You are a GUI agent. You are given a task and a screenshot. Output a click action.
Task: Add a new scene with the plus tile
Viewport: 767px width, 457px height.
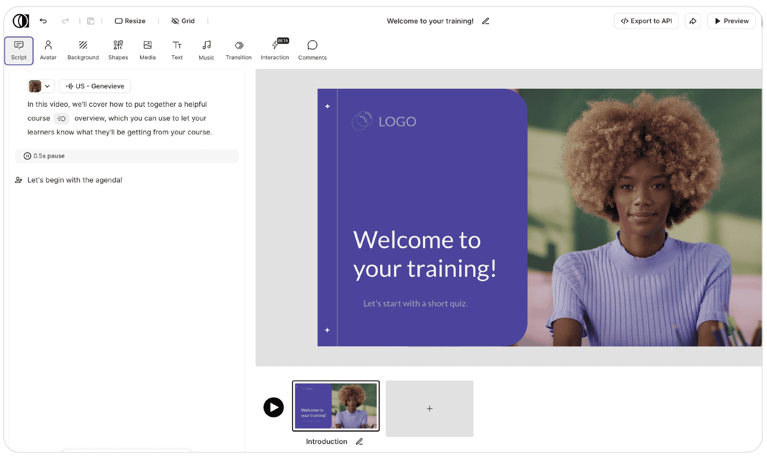tap(429, 408)
